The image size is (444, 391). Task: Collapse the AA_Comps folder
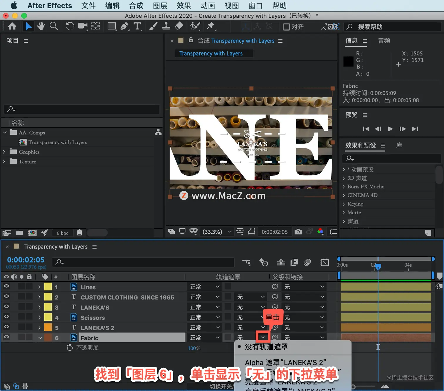pyautogui.click(x=5, y=133)
